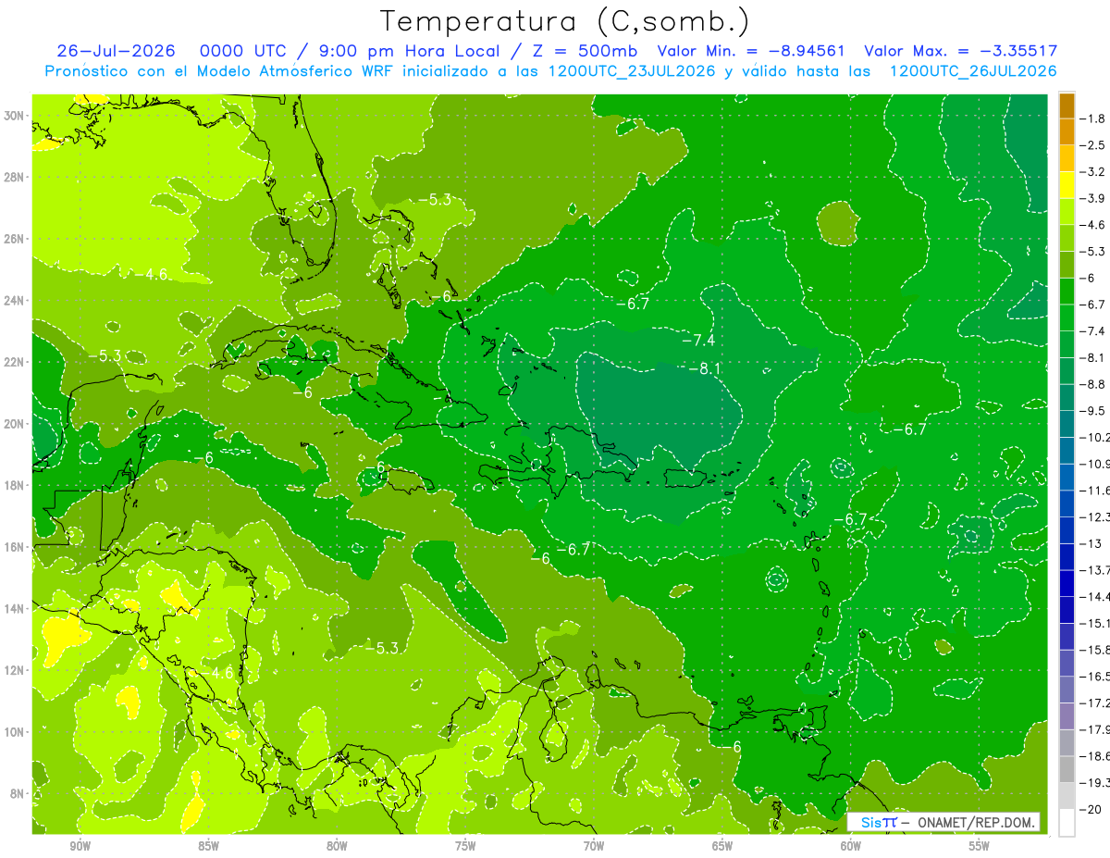Click the '-8.1' contour label on map

(705, 368)
